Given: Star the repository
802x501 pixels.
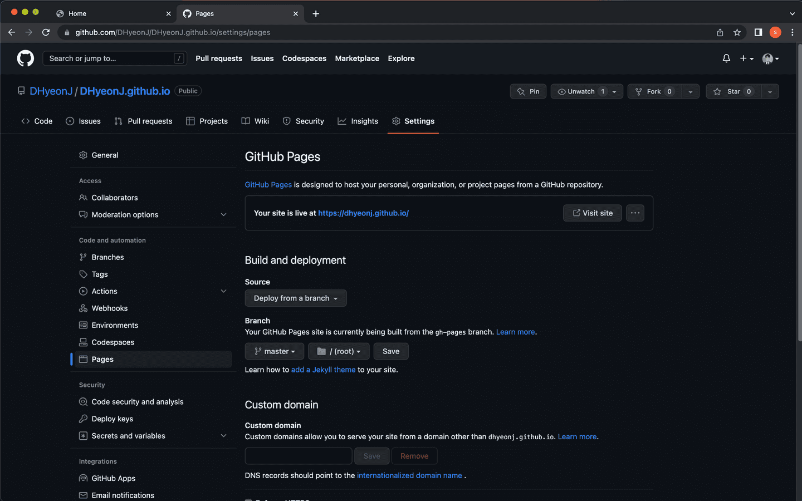Looking at the screenshot, I should tap(733, 91).
